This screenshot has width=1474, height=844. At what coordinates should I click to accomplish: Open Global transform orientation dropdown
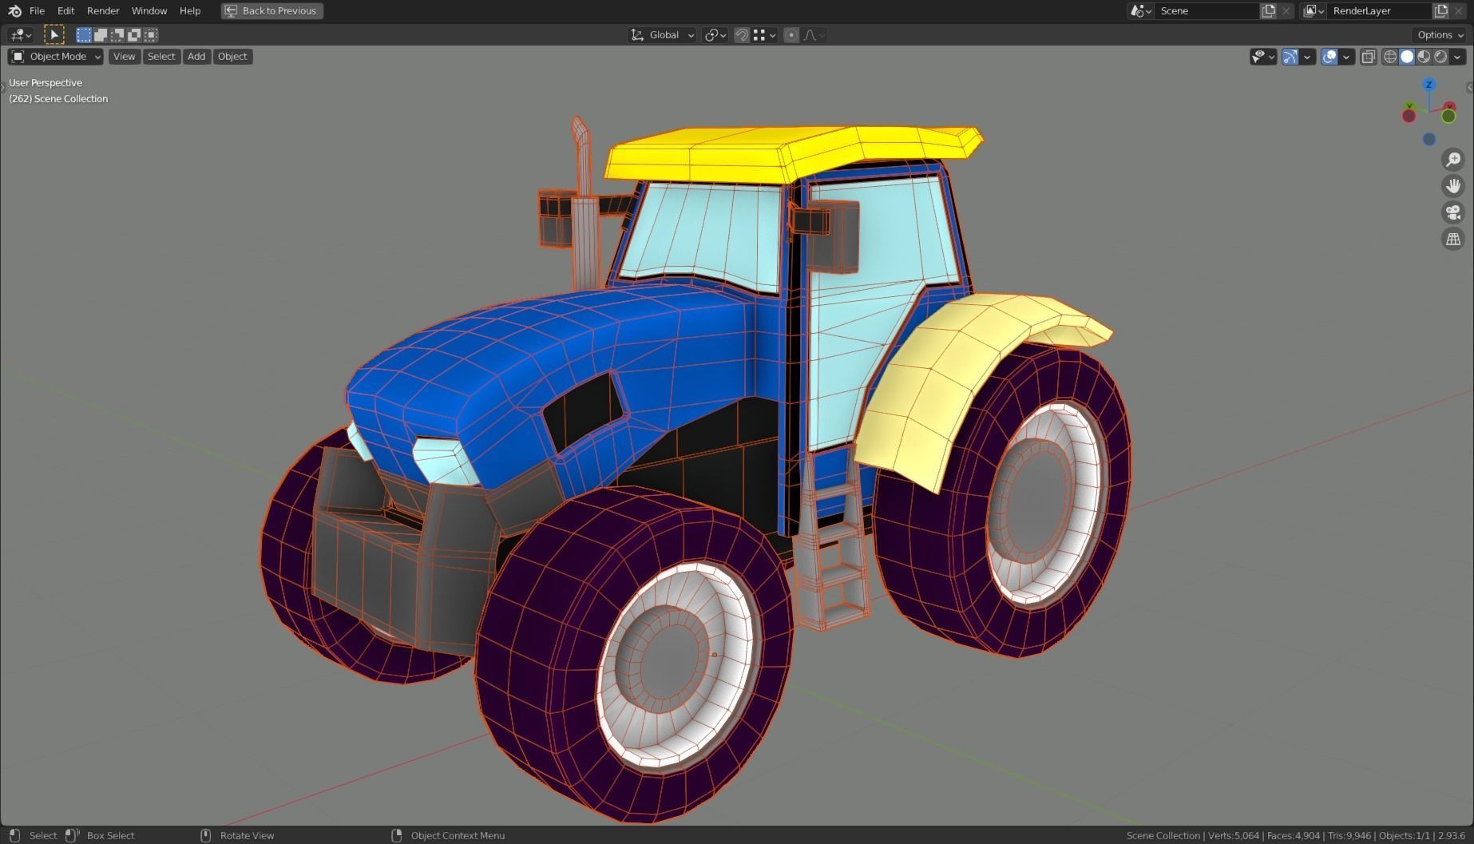click(662, 35)
